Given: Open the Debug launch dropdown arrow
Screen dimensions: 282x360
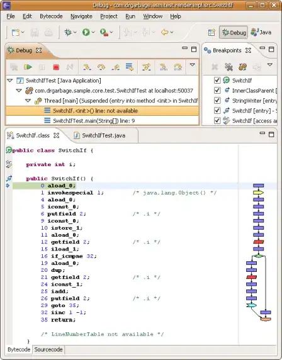Looking at the screenshot, I should (75, 32).
